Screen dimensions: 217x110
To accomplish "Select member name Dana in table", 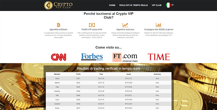I will (57, 78).
